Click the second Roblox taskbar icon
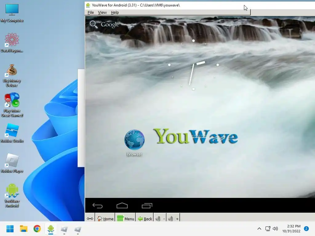The height and width of the screenshot is (236, 315). pyautogui.click(x=78, y=229)
